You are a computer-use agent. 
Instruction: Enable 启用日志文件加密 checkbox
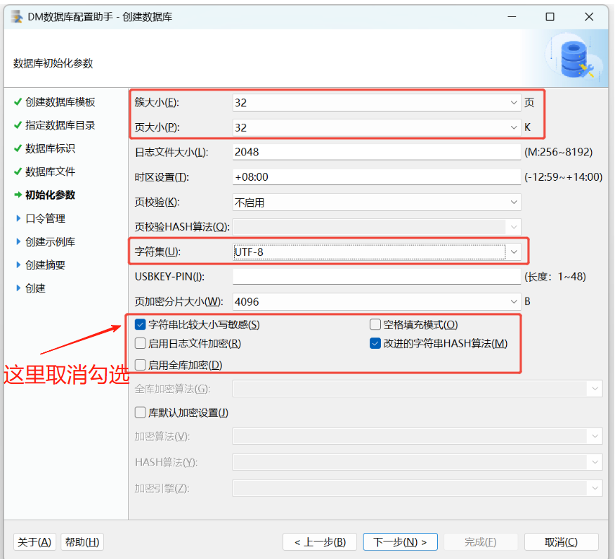pyautogui.click(x=141, y=344)
